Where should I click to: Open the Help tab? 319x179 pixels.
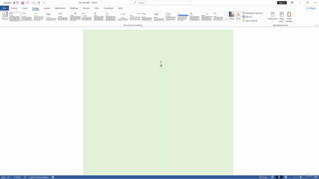click(x=120, y=8)
